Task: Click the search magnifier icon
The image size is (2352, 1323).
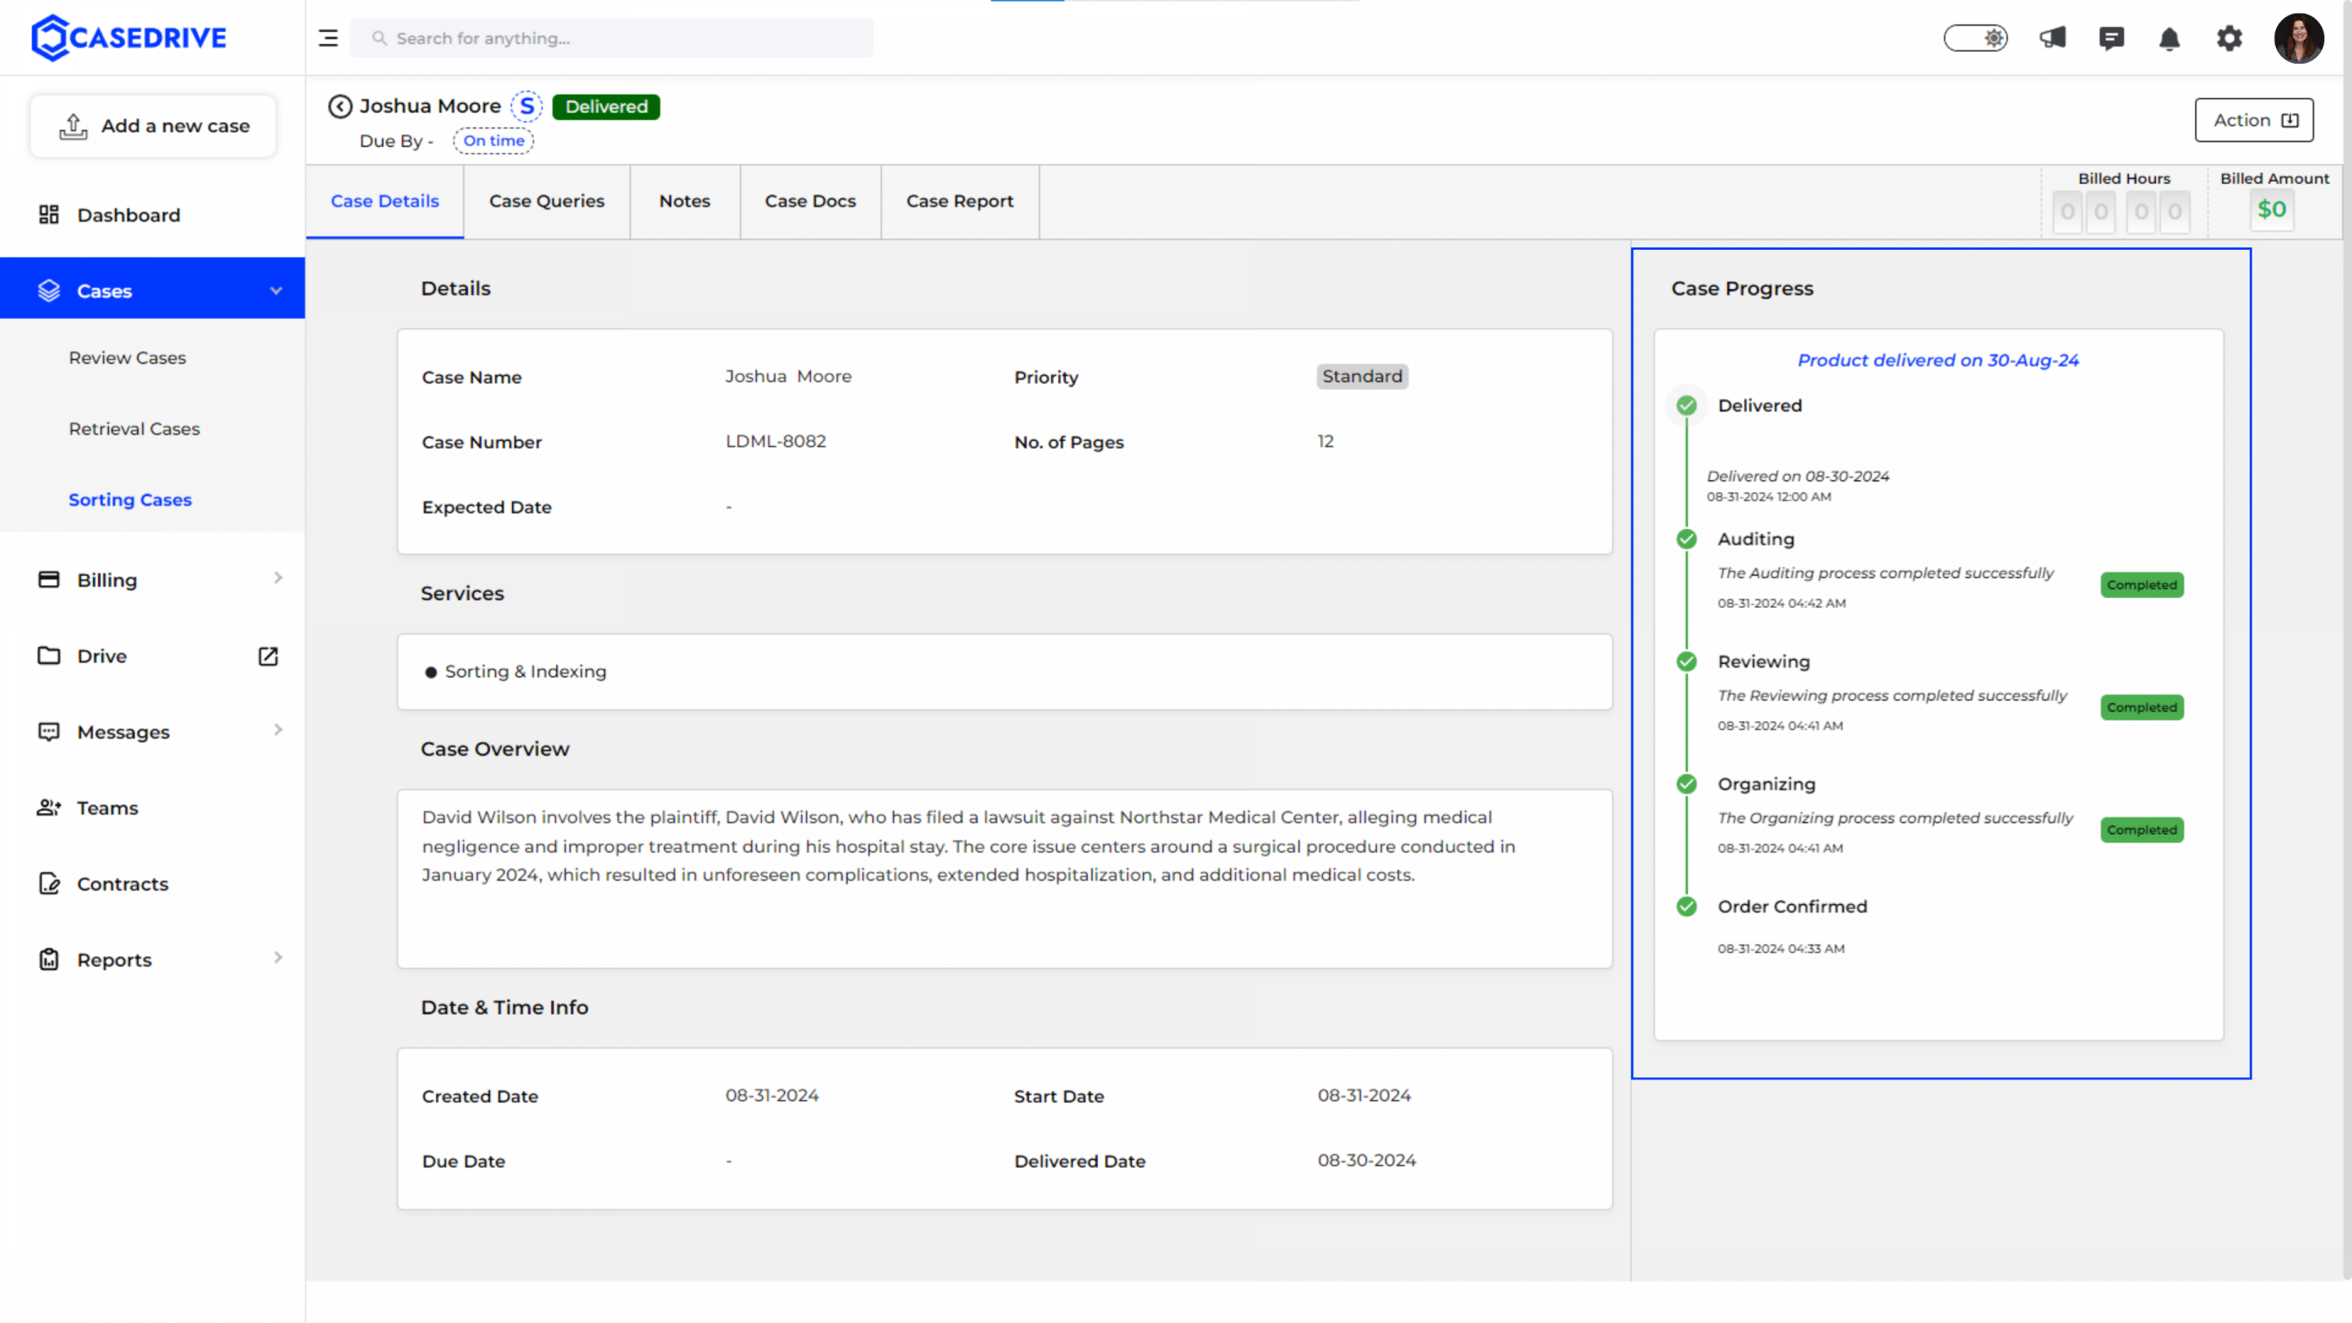Action: 379,38
